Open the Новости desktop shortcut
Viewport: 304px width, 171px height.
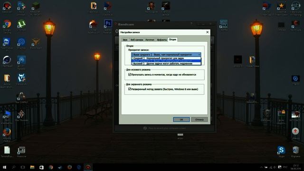pyautogui.click(x=21, y=152)
